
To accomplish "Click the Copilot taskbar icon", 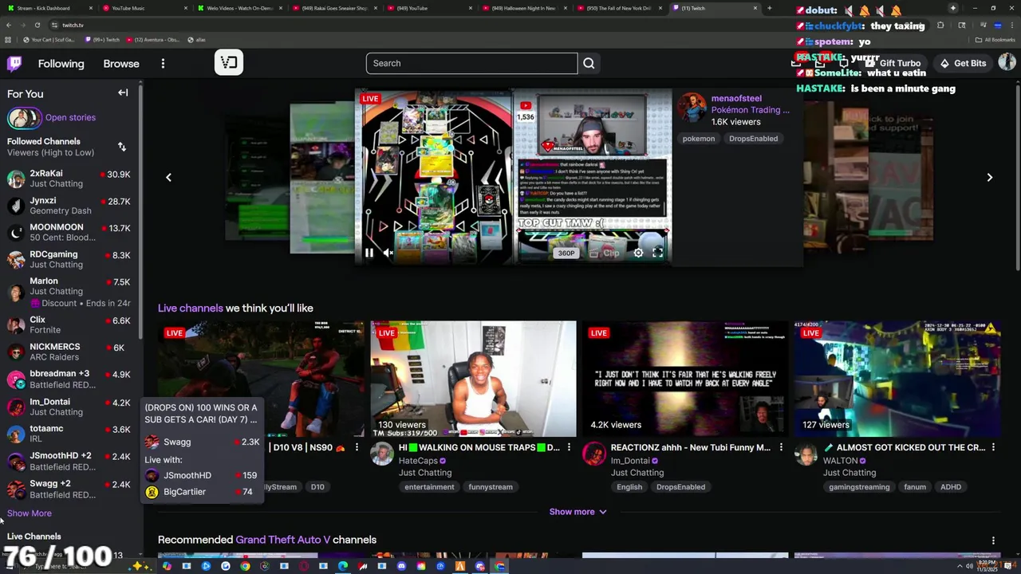I will pos(167,566).
